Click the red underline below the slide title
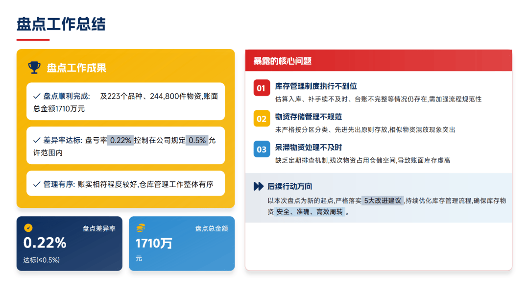Image resolution: width=529 pixels, height=298 pixels. (33, 40)
